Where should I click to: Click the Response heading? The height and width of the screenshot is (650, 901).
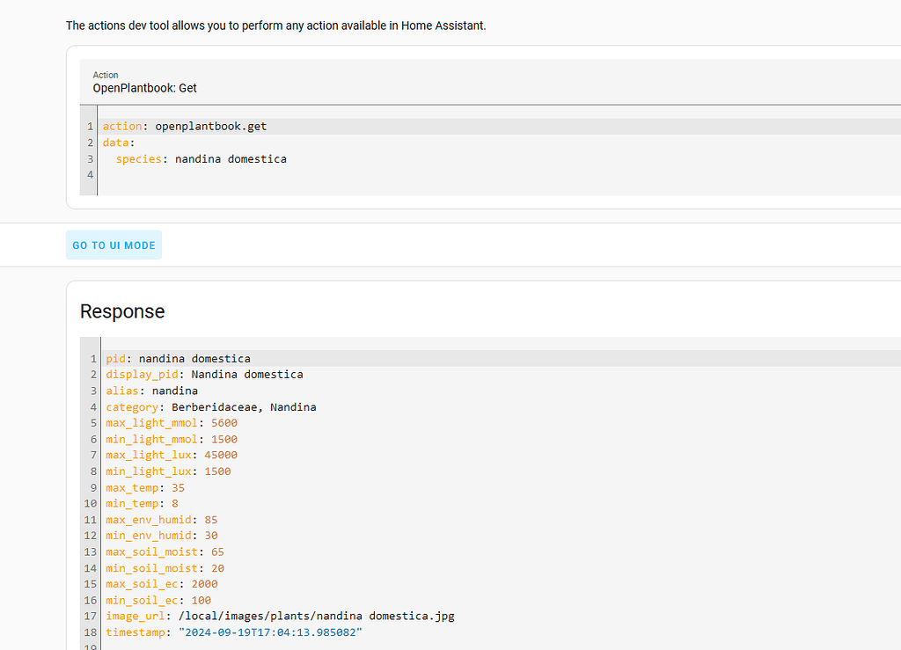122,311
